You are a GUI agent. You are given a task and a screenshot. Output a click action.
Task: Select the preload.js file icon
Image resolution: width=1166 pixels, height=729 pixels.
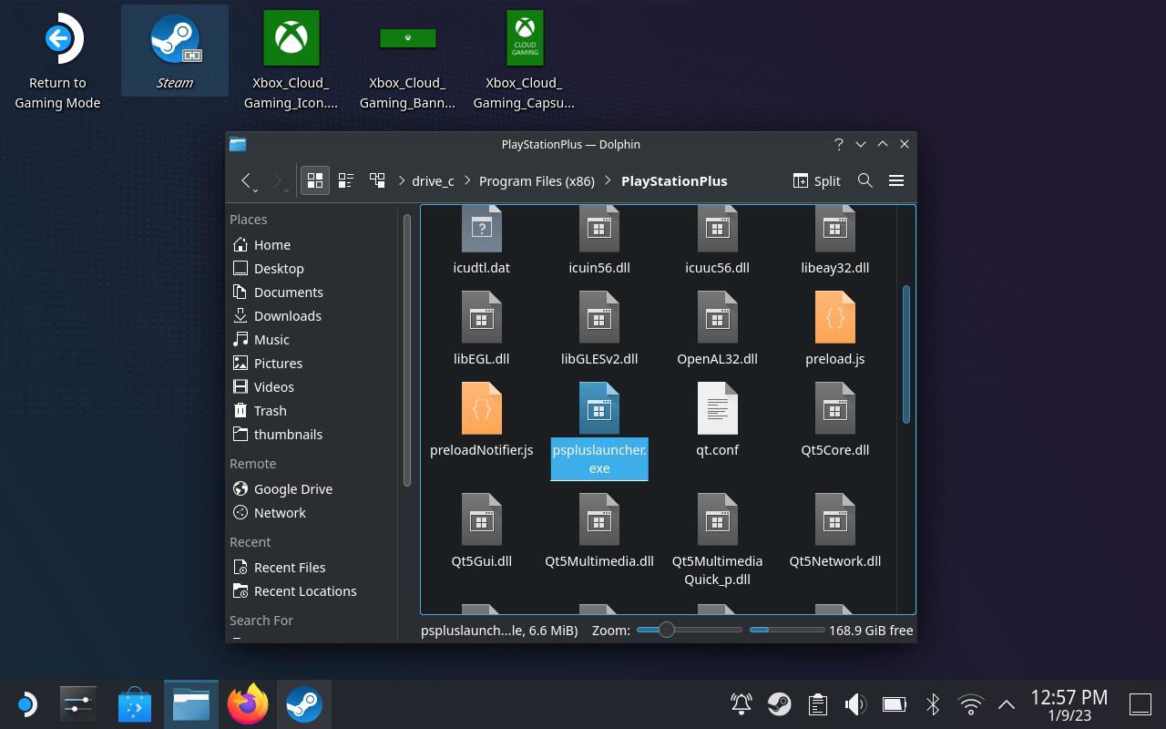[834, 318]
